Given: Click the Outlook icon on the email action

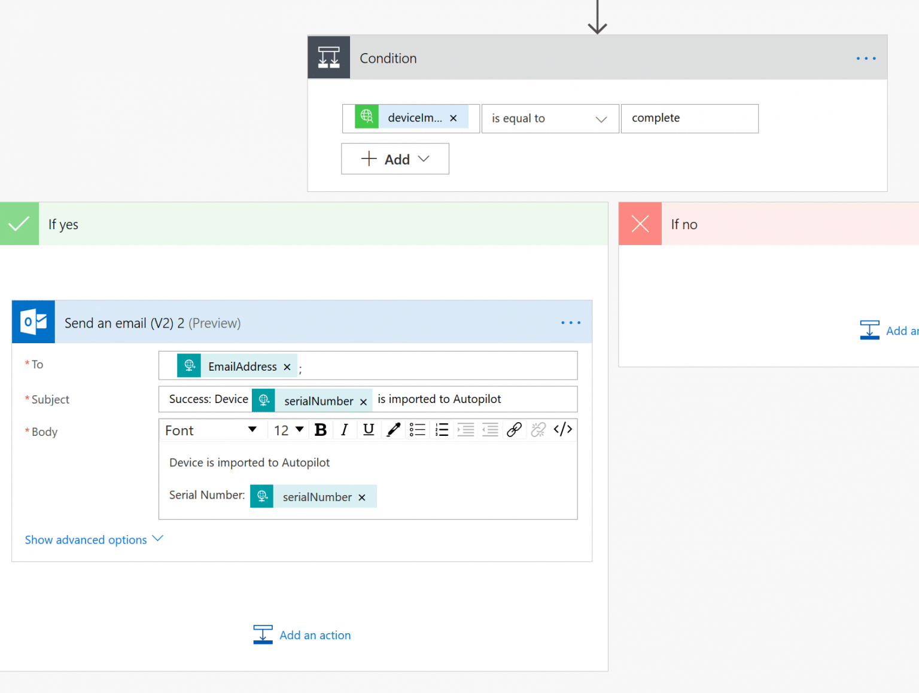Looking at the screenshot, I should pyautogui.click(x=33, y=322).
